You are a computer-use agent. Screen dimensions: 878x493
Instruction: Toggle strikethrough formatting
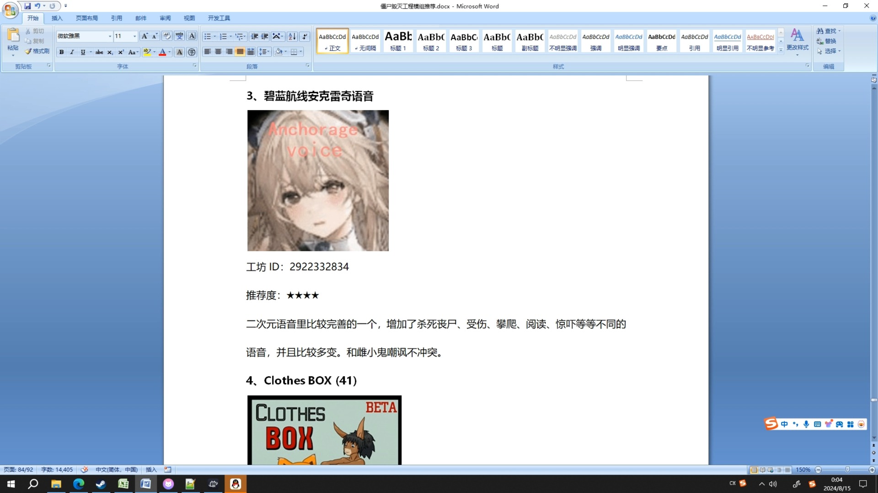point(99,52)
